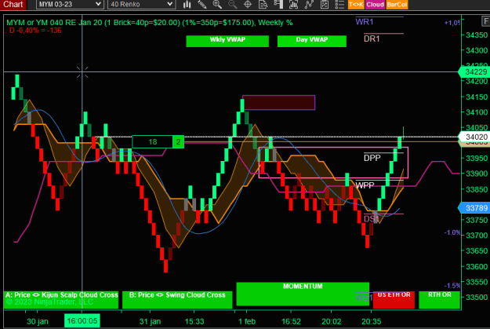This screenshot has width=490, height=329.
Task: Click the DS1 pivot label
Action: pos(372,218)
